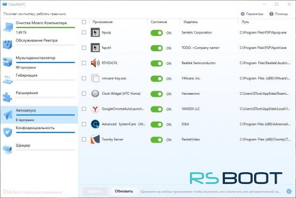The image size is (296, 198).
Task: Turn off fspuip autostart switch
Action: 157,33
